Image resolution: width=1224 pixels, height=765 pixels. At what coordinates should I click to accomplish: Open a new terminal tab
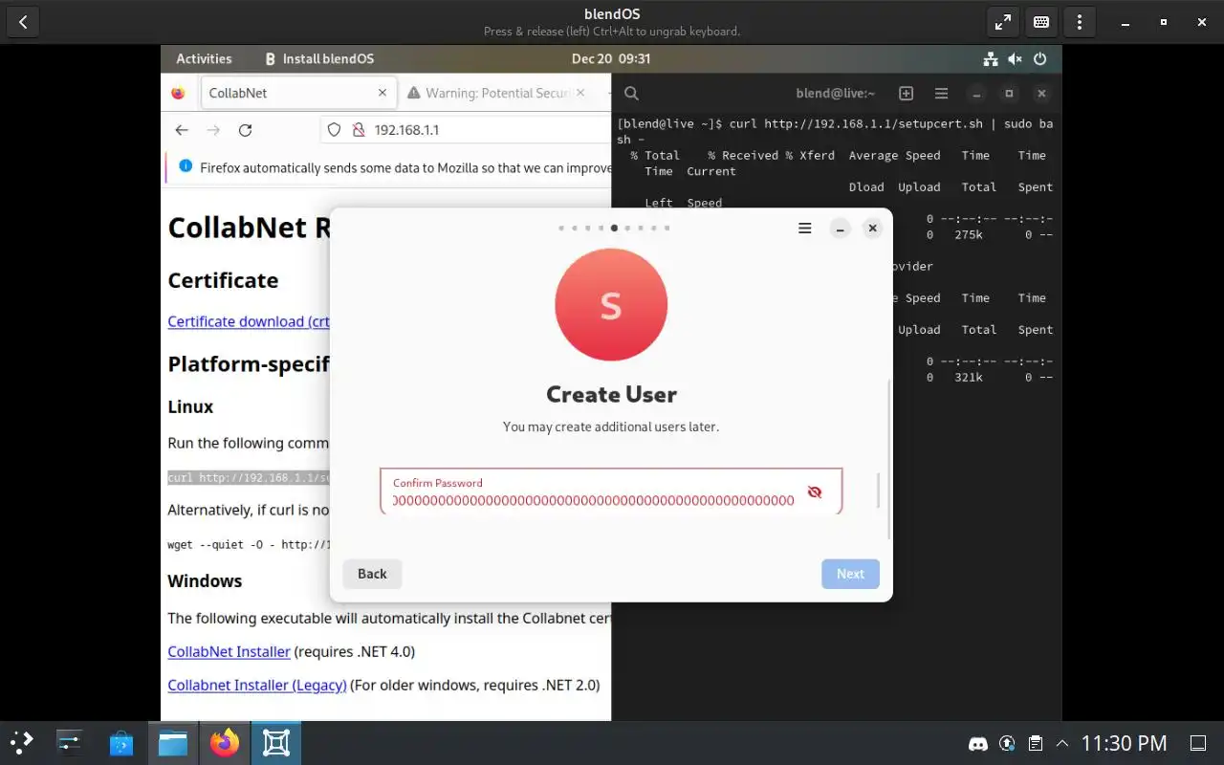pyautogui.click(x=906, y=94)
